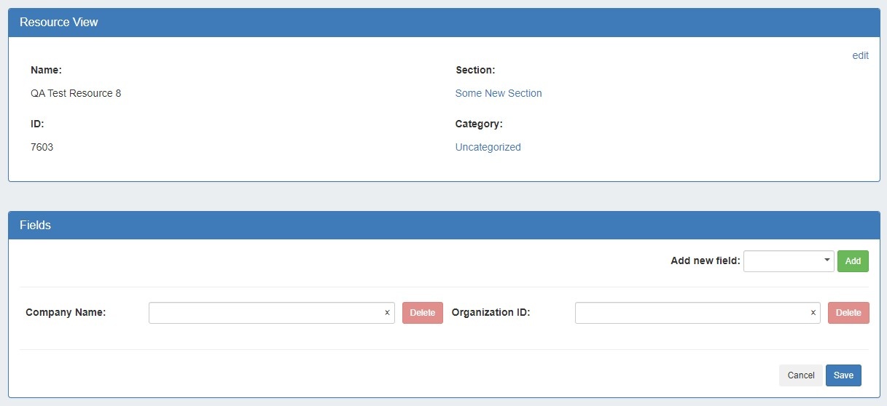This screenshot has width=887, height=406.
Task: Click the Add new field label
Action: (705, 261)
